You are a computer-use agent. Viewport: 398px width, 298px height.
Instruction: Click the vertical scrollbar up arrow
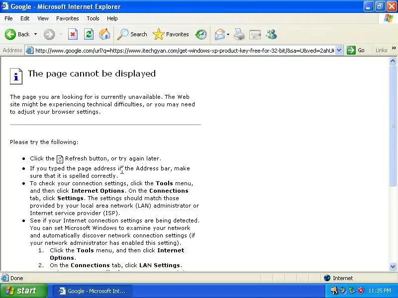393,61
